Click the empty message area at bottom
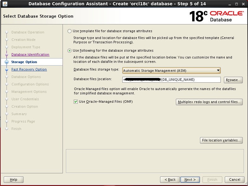Image resolution: width=248 pixels, height=186 pixels. (155, 161)
